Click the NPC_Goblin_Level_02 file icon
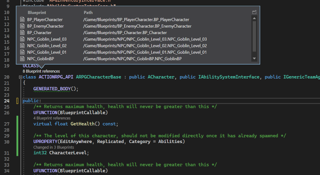The width and height of the screenshot is (320, 175). [x=23, y=46]
